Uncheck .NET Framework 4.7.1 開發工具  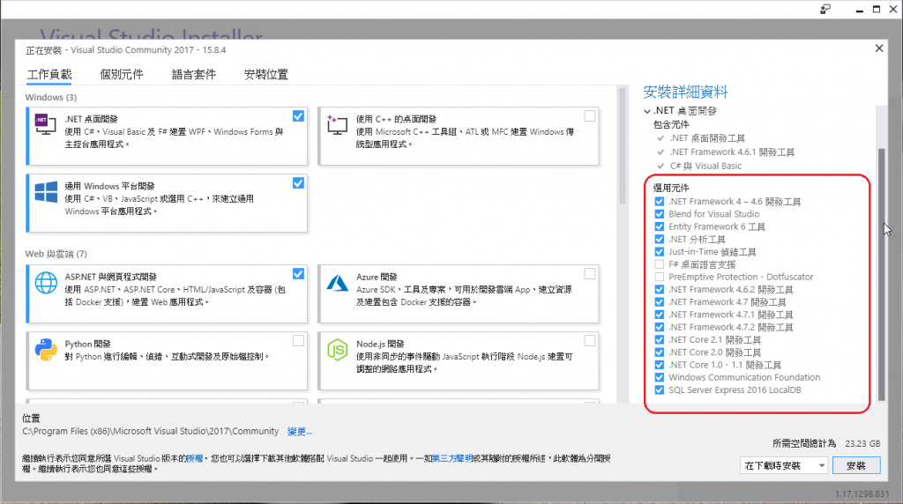click(660, 315)
